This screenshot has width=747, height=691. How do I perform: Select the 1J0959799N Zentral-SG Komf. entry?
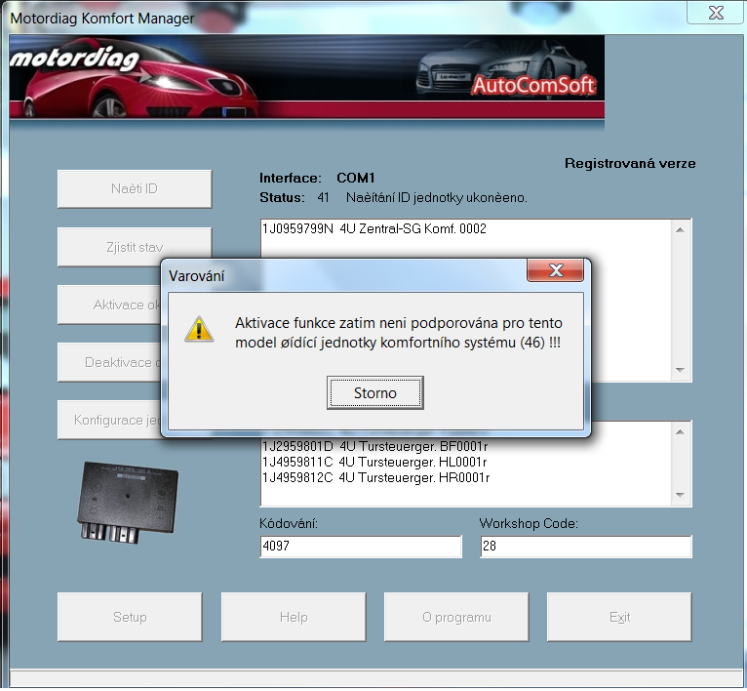[373, 229]
